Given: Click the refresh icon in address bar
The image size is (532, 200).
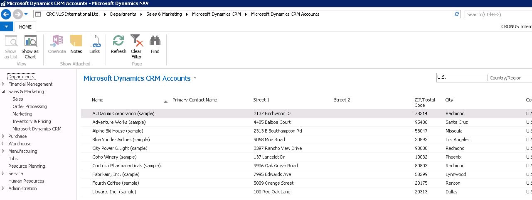Looking at the screenshot, I should [x=457, y=14].
